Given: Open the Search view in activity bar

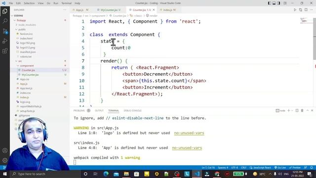Looking at the screenshot, I should tap(5, 21).
